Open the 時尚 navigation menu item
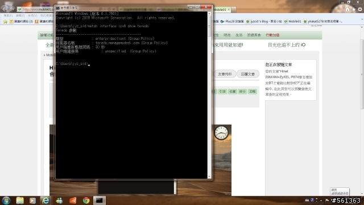The width and height of the screenshot is (364, 205). [227, 35]
